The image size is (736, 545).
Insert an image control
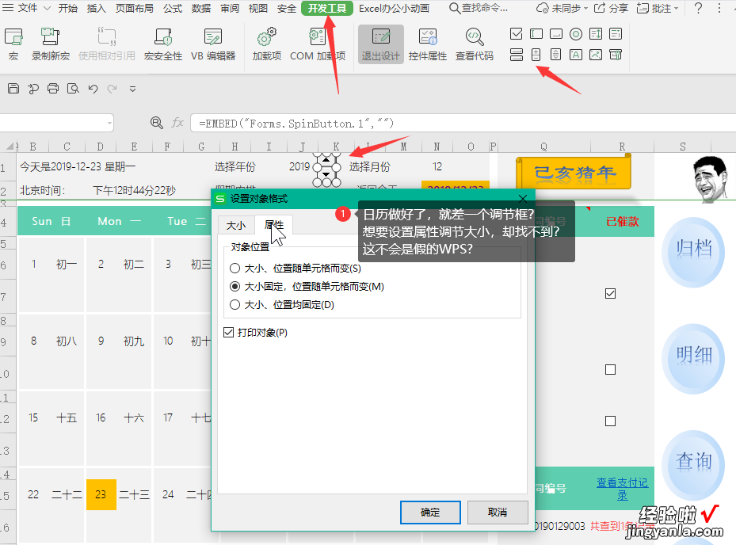[596, 55]
